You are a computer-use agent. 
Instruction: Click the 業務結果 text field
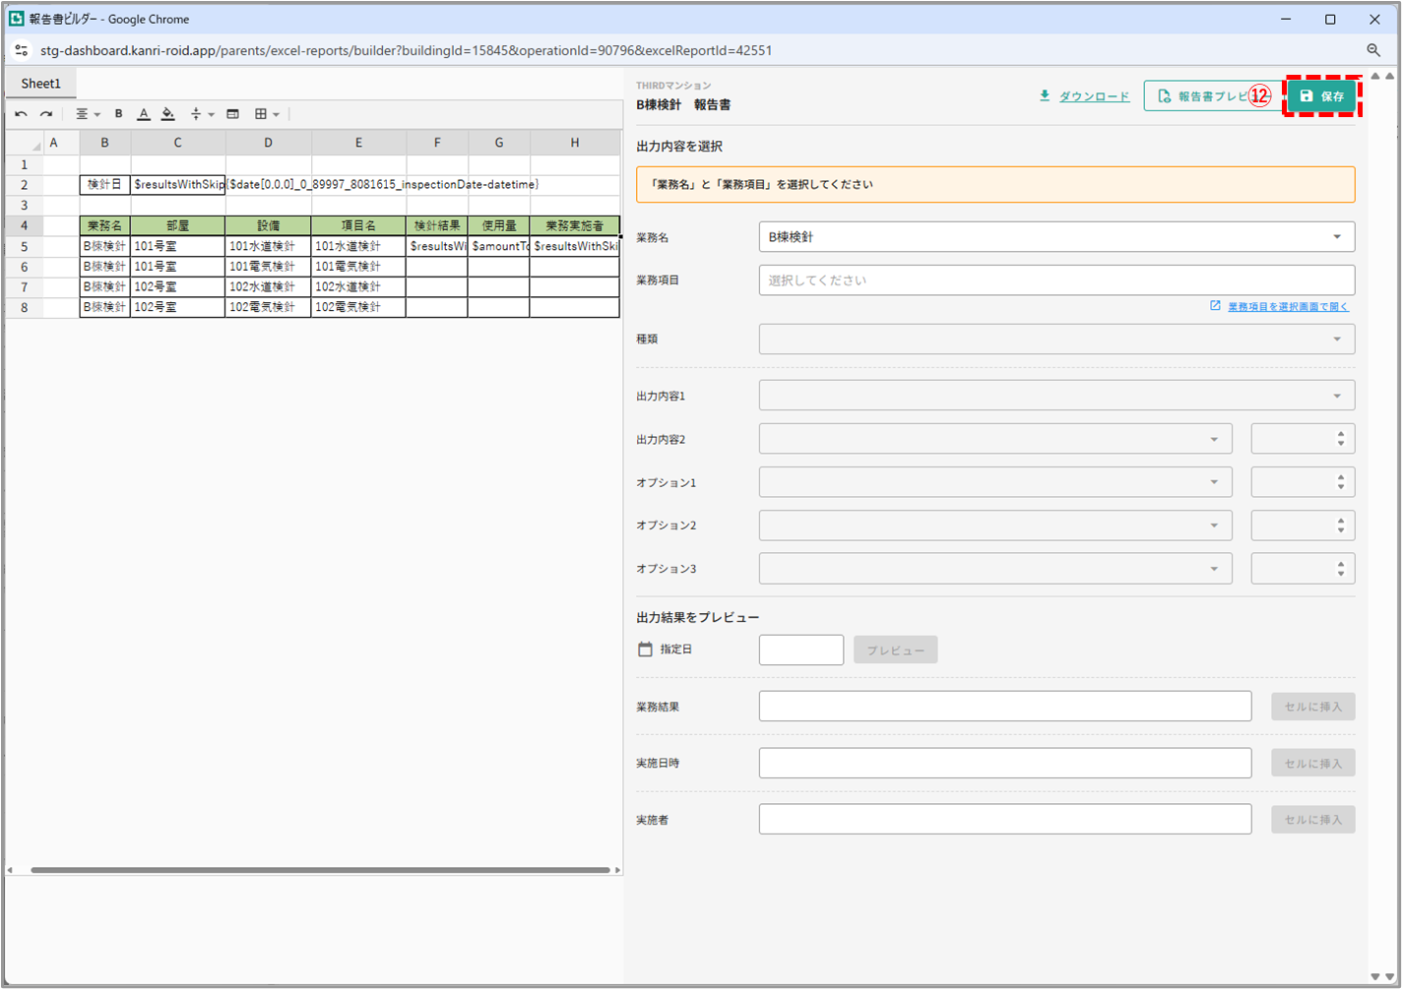click(x=1005, y=707)
